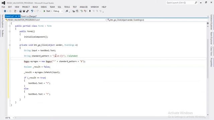Open the FILE menu
Viewport: 214px width, 120px height.
(x=3, y=7)
